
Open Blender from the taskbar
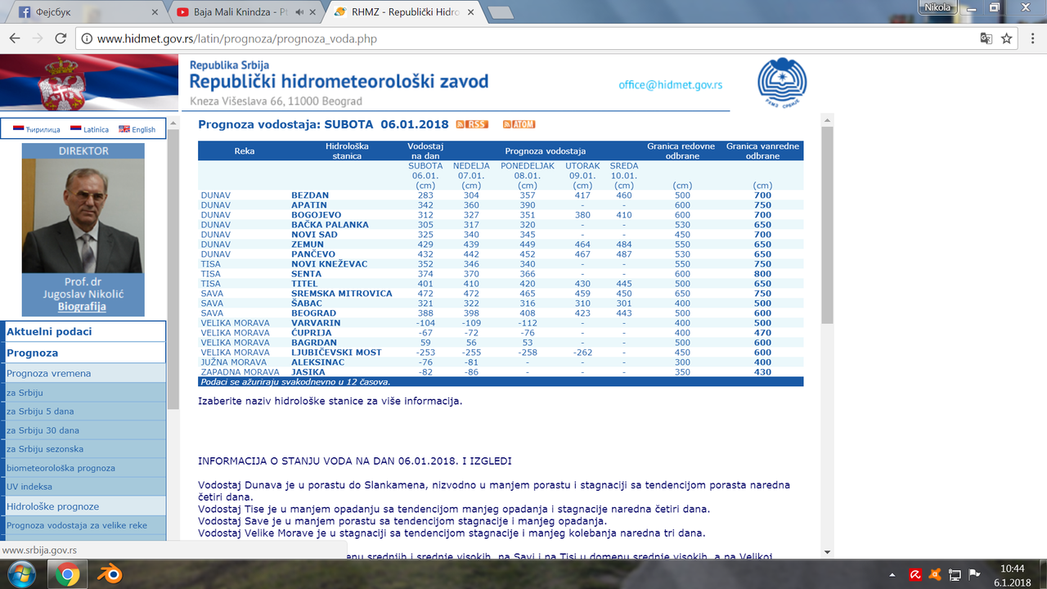pyautogui.click(x=109, y=575)
